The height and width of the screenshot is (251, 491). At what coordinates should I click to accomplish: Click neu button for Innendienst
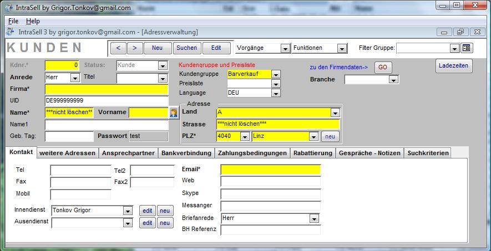point(165,211)
